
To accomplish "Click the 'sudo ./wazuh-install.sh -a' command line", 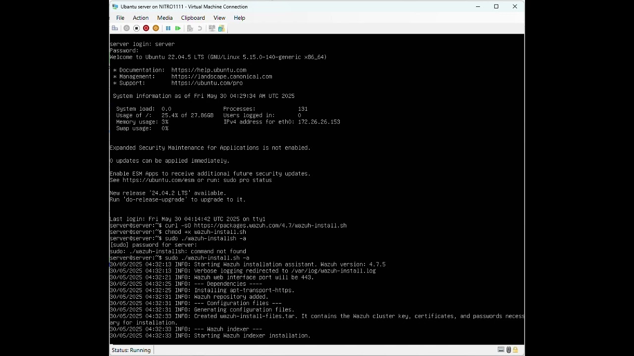I will pos(179,258).
